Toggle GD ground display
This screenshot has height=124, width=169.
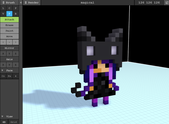coord(4,122)
